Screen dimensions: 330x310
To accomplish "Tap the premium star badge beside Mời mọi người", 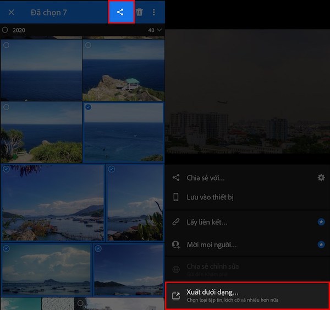I will (321, 244).
